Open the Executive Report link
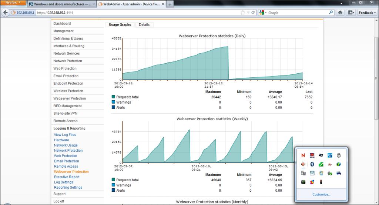Image resolution: width=379 pixels, height=205 pixels. coord(66,177)
